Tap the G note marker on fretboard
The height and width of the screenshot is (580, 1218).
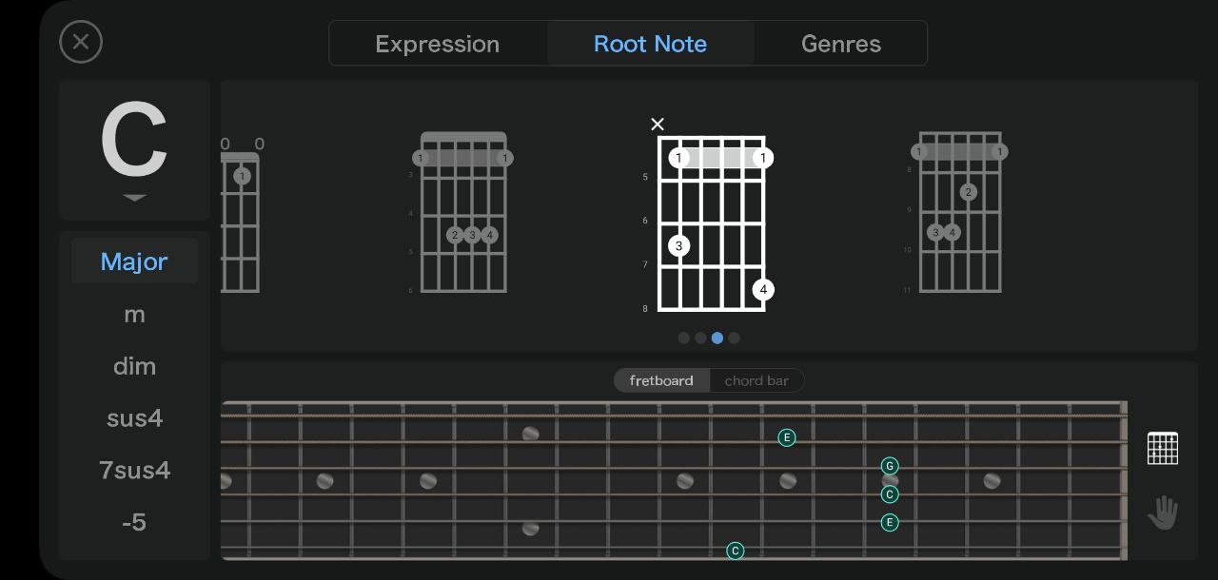(x=890, y=466)
